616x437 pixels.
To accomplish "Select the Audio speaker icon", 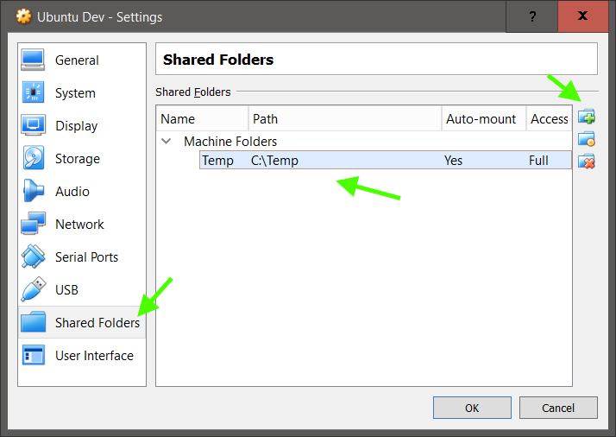I will point(33,191).
